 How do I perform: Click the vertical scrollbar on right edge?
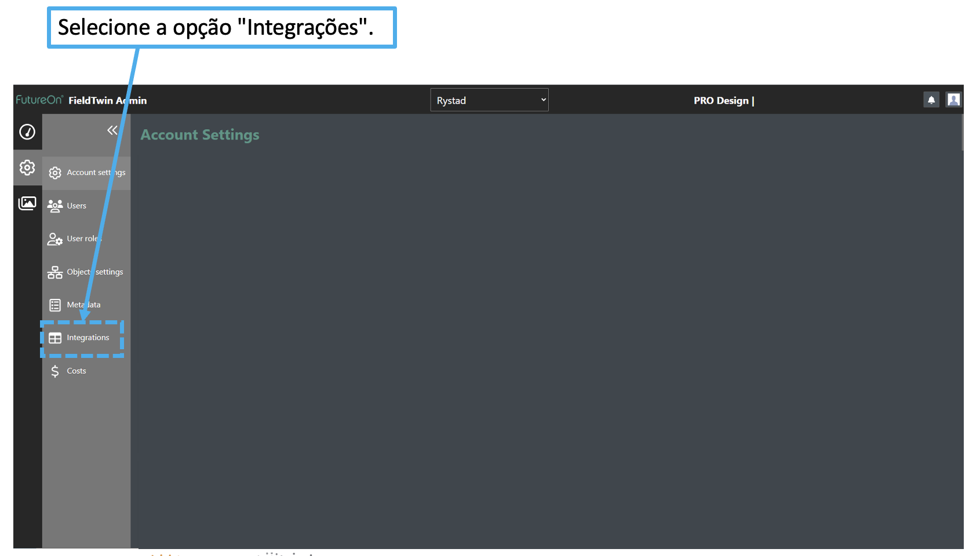[962, 133]
